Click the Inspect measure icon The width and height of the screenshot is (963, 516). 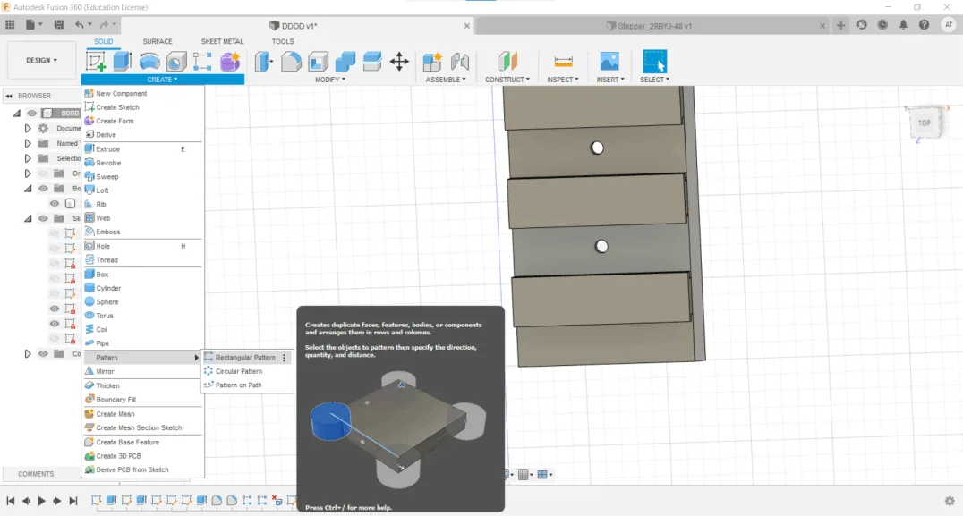click(x=563, y=62)
